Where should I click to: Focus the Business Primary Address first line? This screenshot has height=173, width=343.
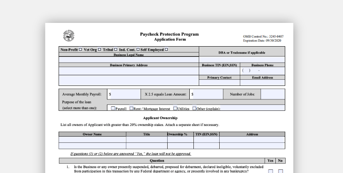tap(129, 71)
